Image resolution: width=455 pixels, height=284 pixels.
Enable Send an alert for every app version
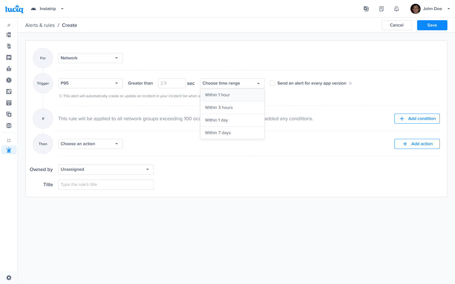[272, 83]
